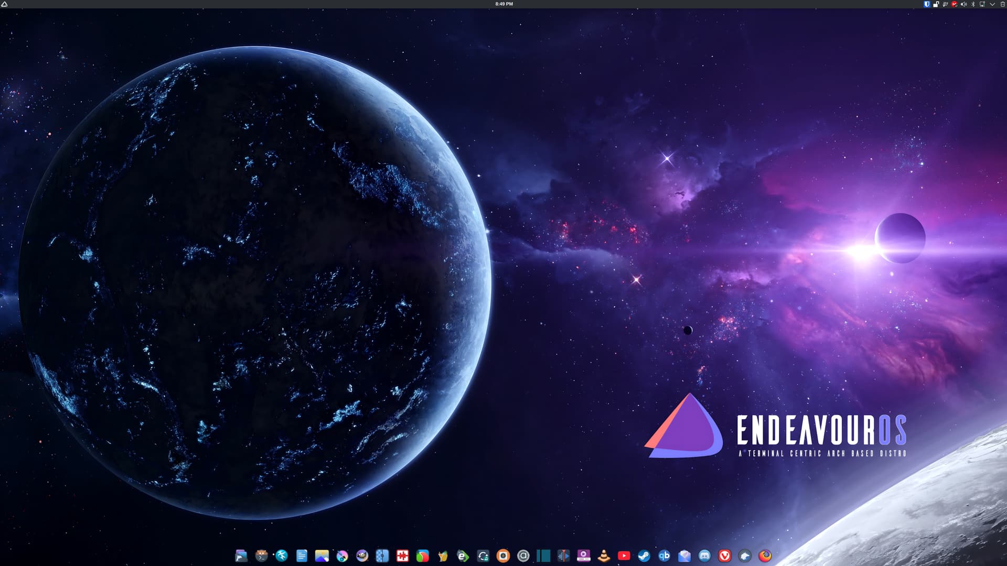Viewport: 1007px width, 566px height.
Task: Open the color wheel picker app in dock
Action: (x=342, y=556)
